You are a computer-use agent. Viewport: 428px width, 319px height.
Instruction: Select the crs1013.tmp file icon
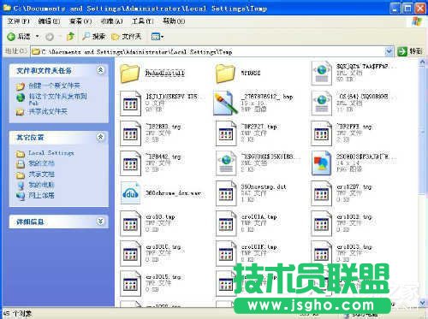point(322,253)
